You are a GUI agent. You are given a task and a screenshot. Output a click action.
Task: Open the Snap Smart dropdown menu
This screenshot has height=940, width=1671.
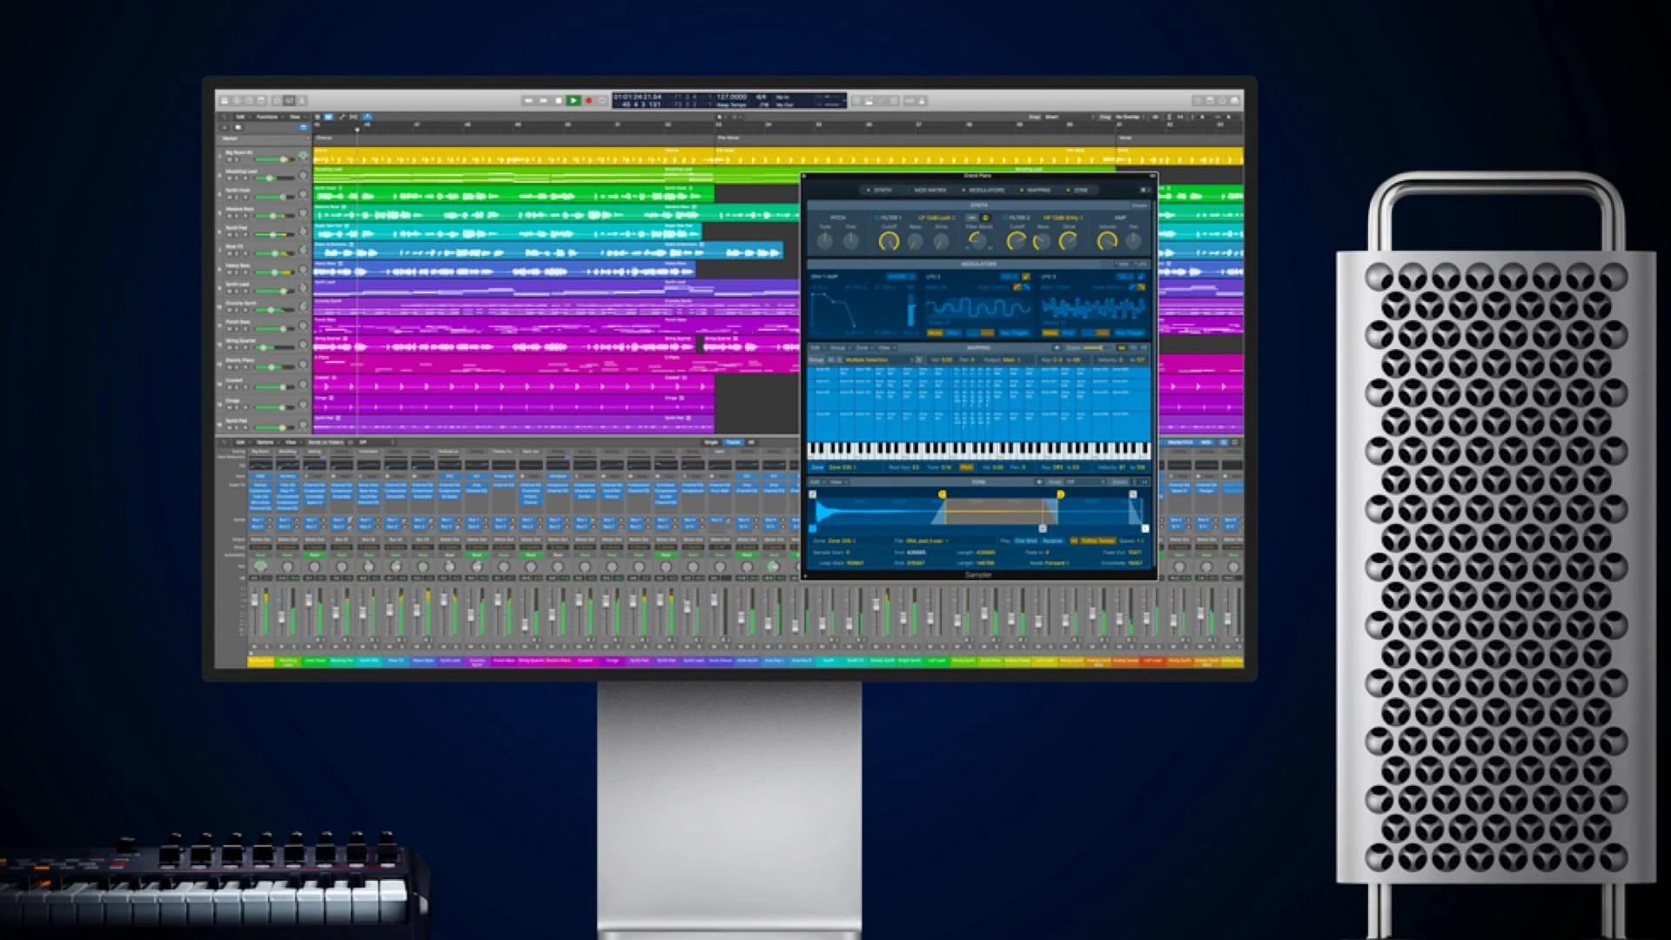coord(1052,117)
